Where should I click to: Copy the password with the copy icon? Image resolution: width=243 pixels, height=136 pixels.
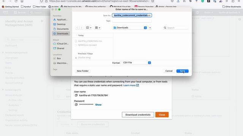point(76,105)
